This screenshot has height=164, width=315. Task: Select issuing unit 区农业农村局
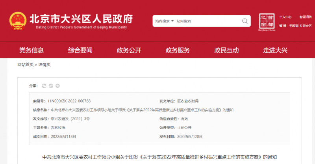188,101
